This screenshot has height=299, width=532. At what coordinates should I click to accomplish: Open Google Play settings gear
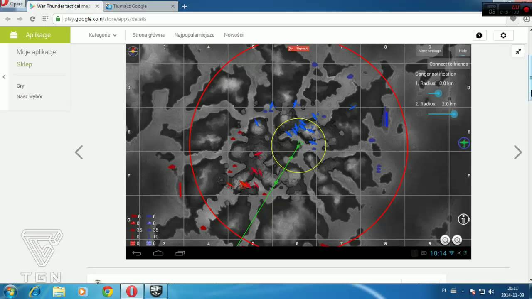[x=503, y=35]
